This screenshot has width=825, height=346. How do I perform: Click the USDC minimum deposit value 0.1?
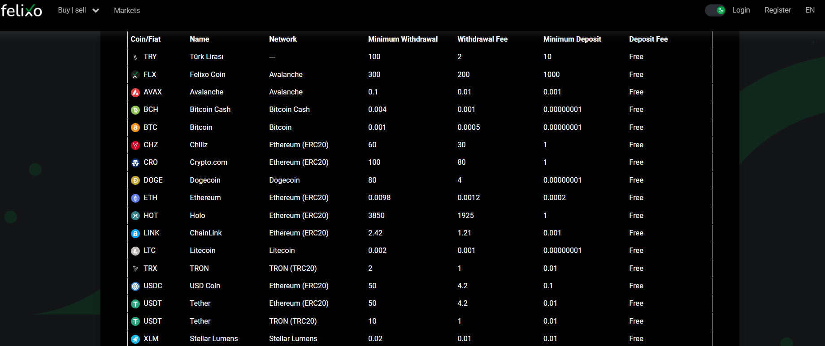(x=548, y=286)
